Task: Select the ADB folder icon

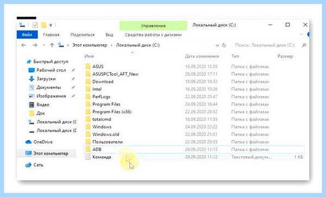Action: pyautogui.click(x=88, y=149)
